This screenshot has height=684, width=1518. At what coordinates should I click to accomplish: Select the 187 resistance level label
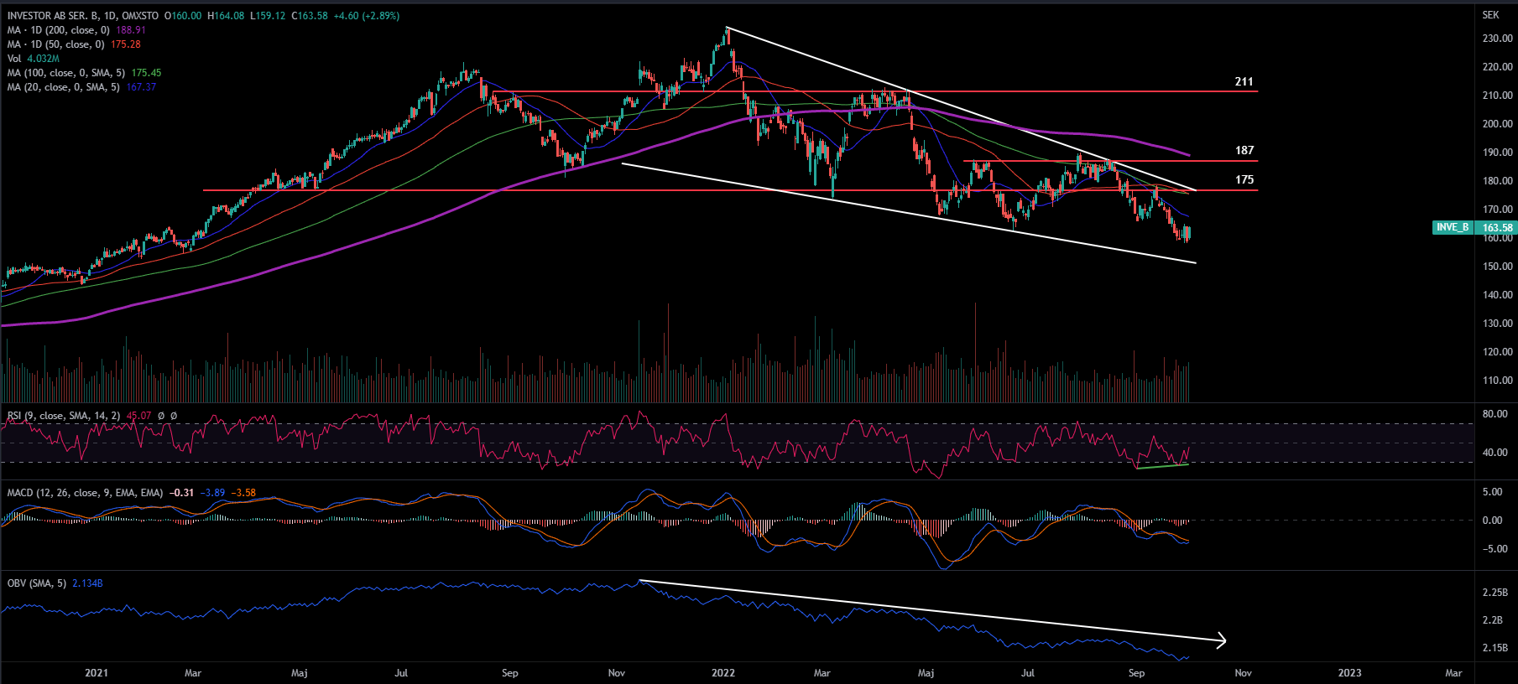coord(1244,150)
